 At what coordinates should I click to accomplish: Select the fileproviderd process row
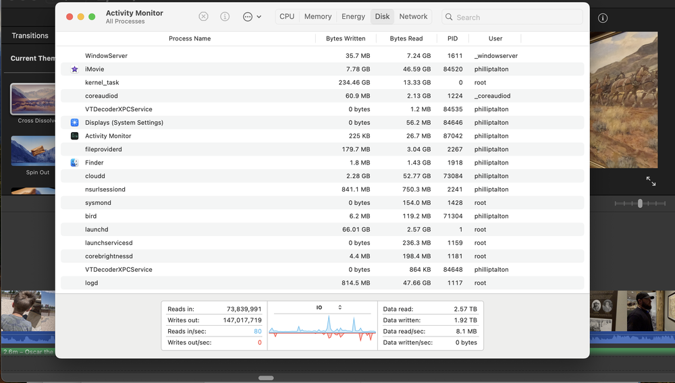click(x=323, y=149)
